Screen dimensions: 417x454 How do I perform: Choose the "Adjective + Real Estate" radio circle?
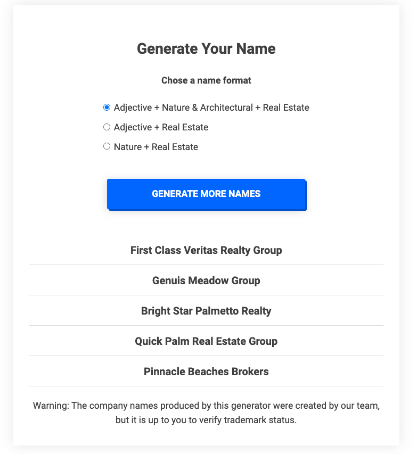[107, 127]
